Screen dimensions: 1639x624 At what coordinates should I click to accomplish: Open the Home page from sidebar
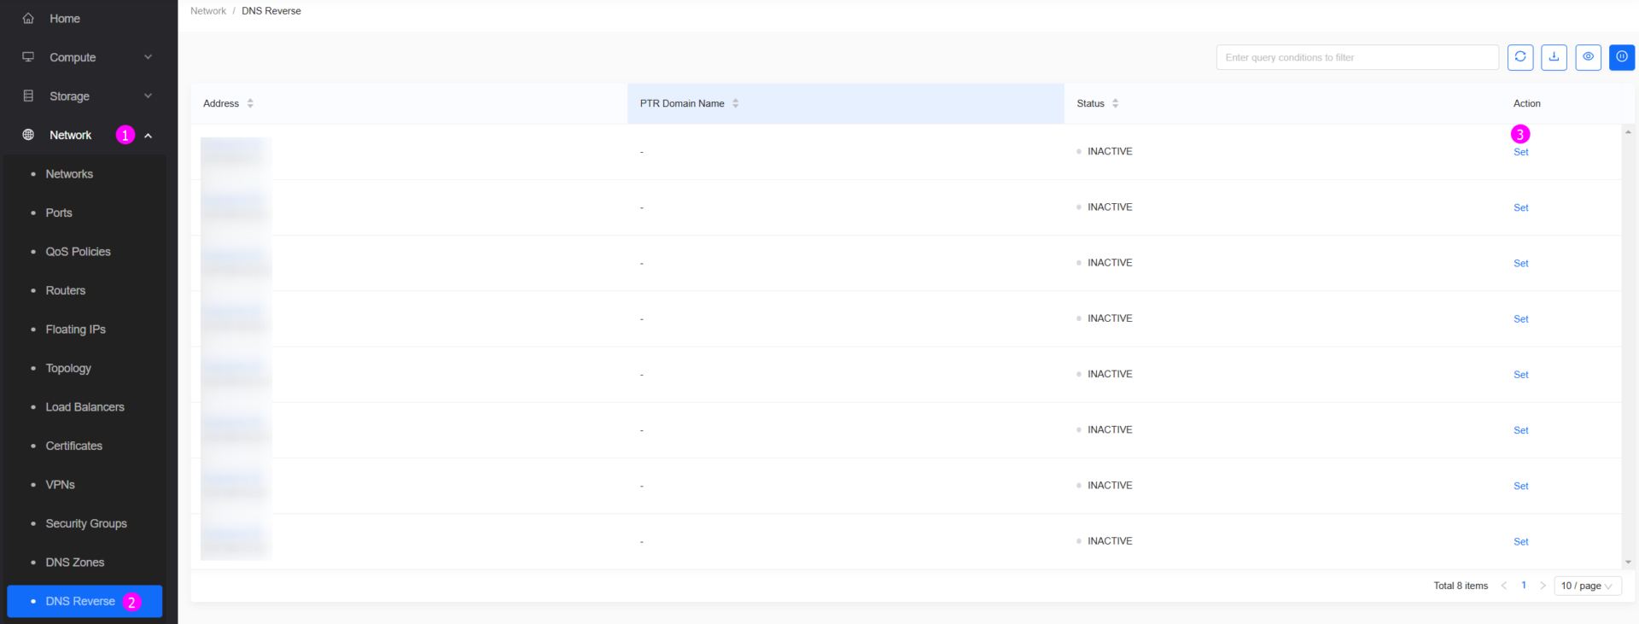[64, 18]
